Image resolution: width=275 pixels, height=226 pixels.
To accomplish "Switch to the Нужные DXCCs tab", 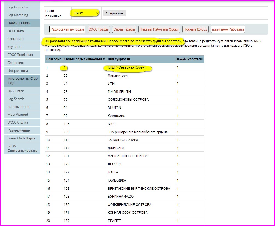I will [x=195, y=29].
